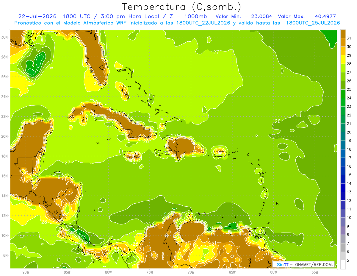Click validity time "1800UTC_25JUL2026"

tap(313, 23)
